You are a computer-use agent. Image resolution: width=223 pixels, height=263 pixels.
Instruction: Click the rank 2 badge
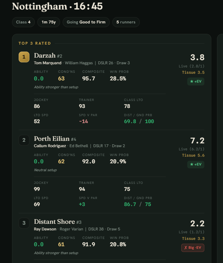click(24, 140)
